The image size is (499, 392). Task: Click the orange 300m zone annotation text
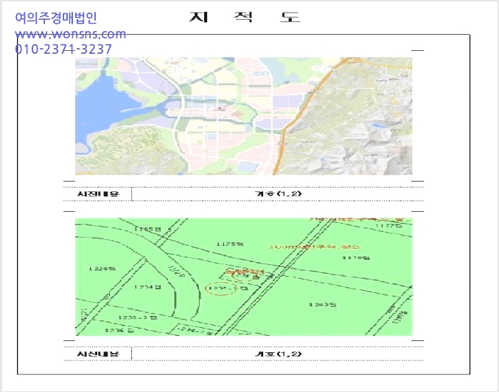click(x=315, y=247)
